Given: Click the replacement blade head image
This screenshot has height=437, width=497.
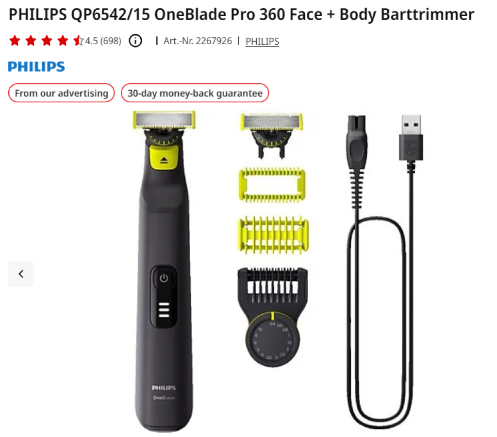Looking at the screenshot, I should 272,135.
